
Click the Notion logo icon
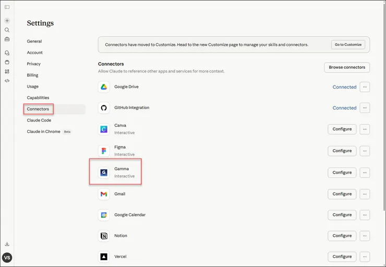click(104, 236)
